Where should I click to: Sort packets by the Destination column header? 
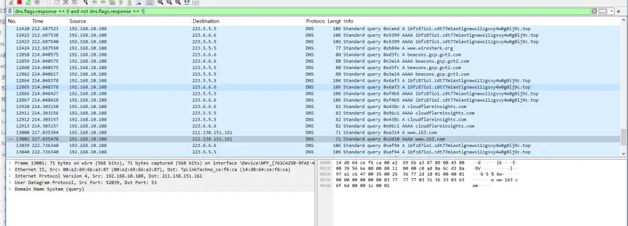click(248, 21)
